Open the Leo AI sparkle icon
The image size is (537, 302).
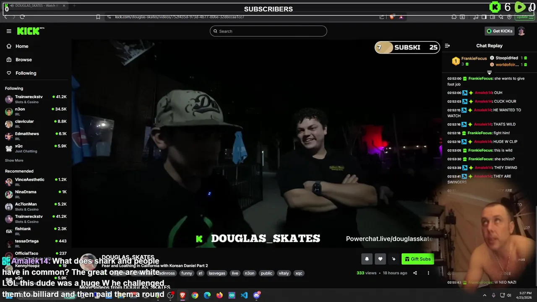(501, 17)
